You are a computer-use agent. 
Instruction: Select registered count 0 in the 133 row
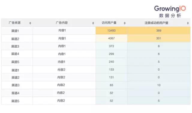pos(159,70)
